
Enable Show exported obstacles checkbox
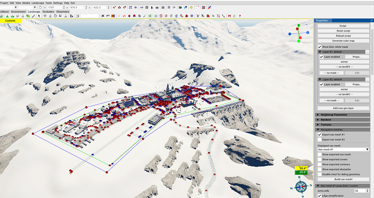[x=320, y=169]
